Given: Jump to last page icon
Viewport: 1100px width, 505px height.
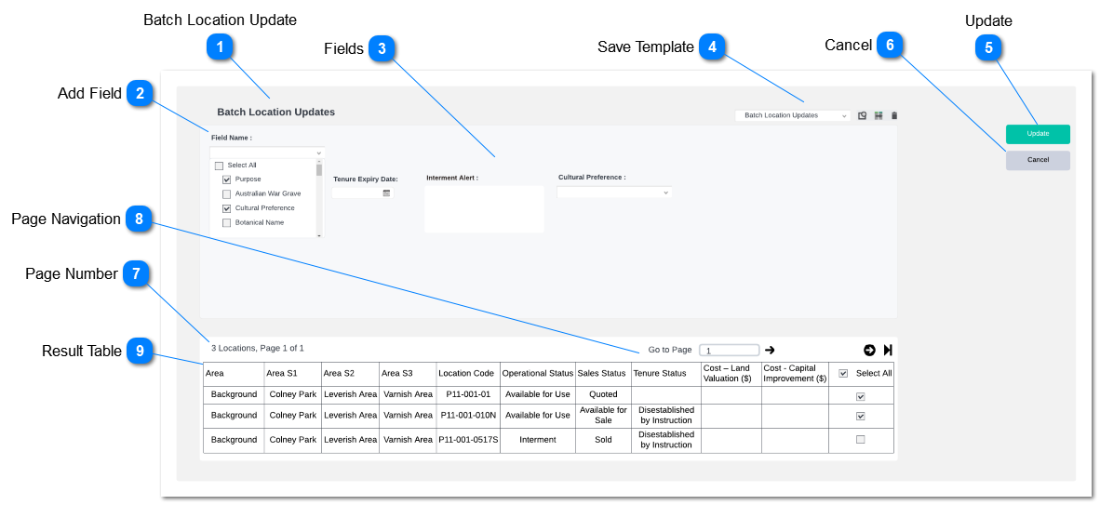Looking at the screenshot, I should pos(888,350).
